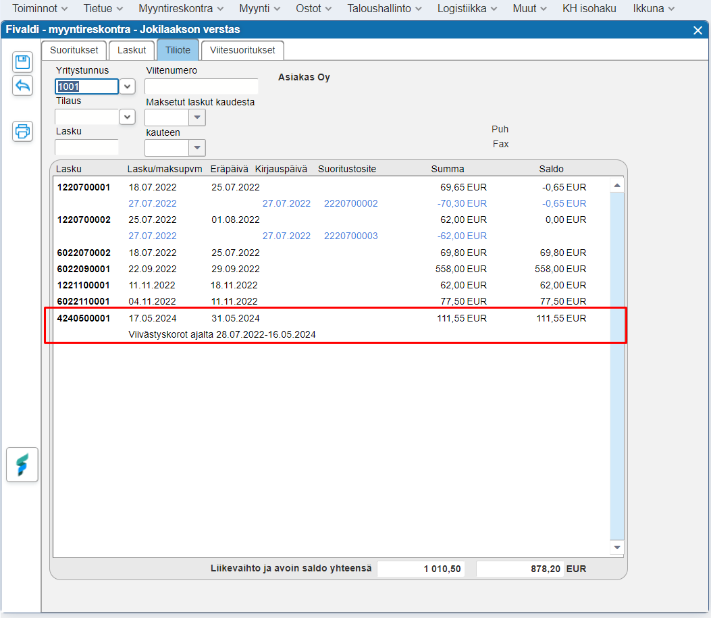Click the Eräpäivä column header
Screen dimensions: 711x618
pyautogui.click(x=229, y=169)
